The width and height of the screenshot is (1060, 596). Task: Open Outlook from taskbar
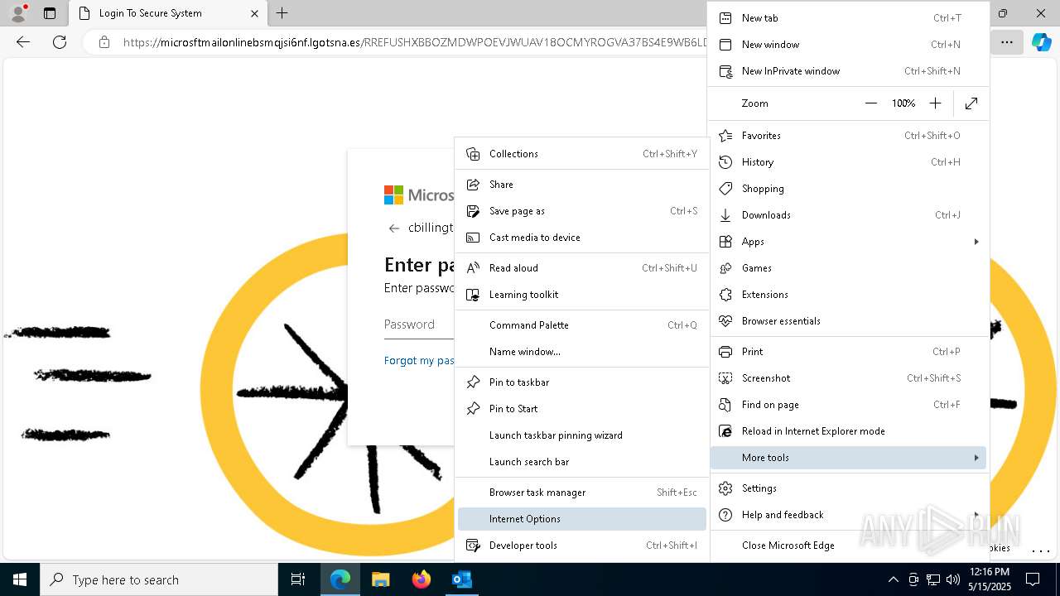tap(461, 579)
